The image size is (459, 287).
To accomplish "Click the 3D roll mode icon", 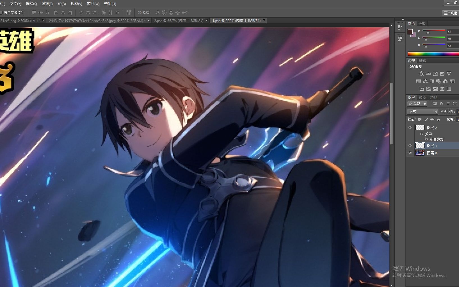I will tap(164, 13).
